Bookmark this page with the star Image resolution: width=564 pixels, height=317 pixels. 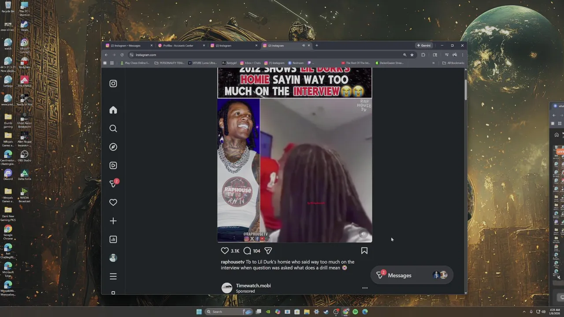click(x=412, y=55)
